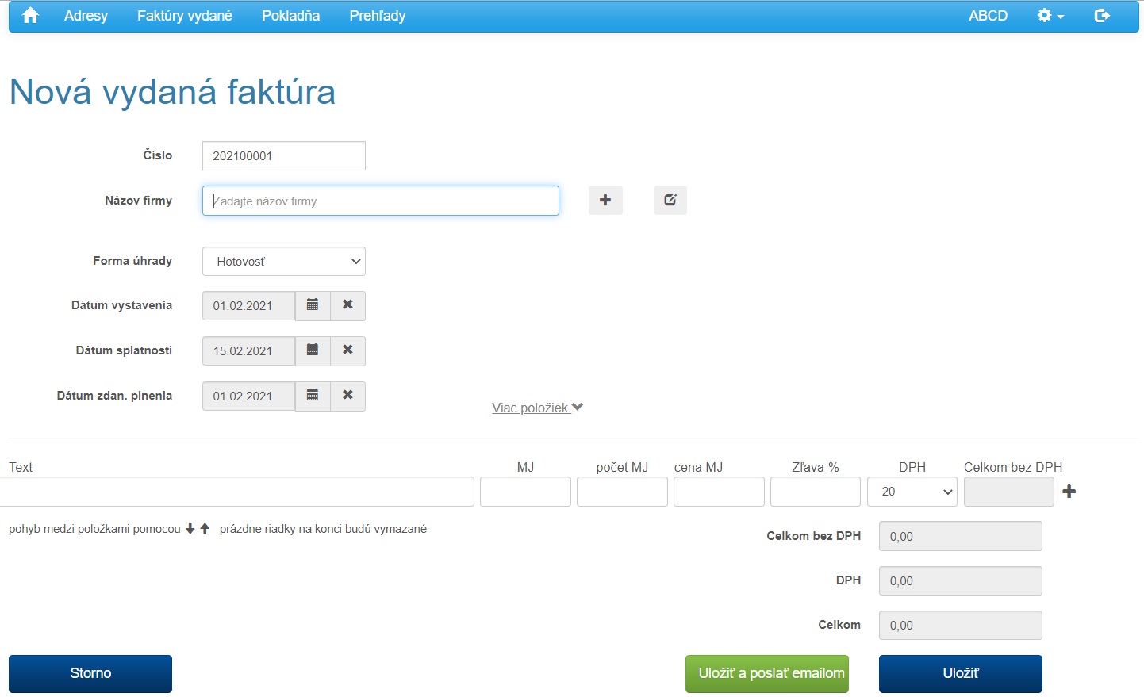This screenshot has height=697, width=1144.
Task: Click plus icon to add new company
Action: pyautogui.click(x=605, y=201)
